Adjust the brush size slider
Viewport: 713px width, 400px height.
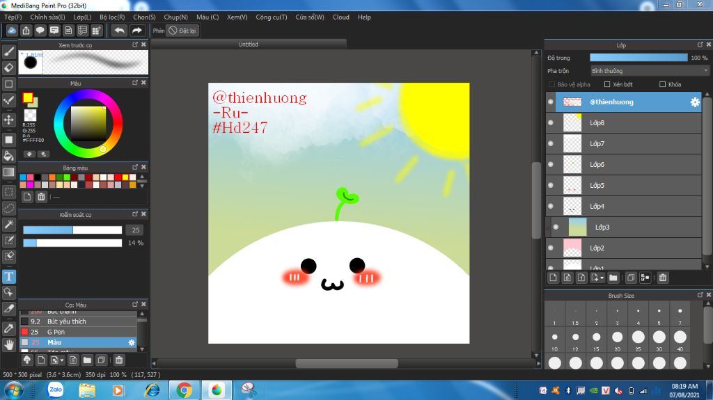(72, 230)
